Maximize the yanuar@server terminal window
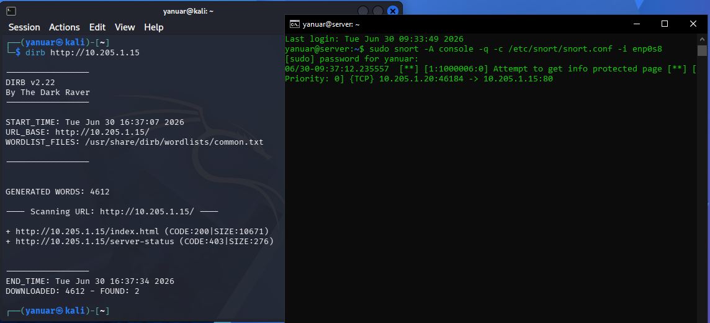The image size is (710, 323). coord(664,24)
